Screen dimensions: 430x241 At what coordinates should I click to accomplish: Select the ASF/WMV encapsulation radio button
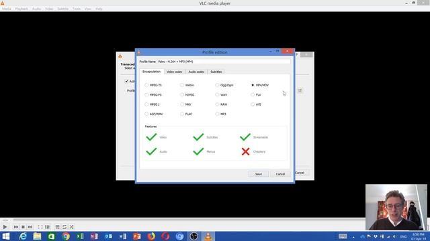point(146,114)
